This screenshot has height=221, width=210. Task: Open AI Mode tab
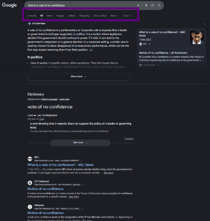click(x=32, y=16)
